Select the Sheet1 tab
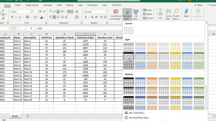Screen dimensions: 216x121 [15, 116]
